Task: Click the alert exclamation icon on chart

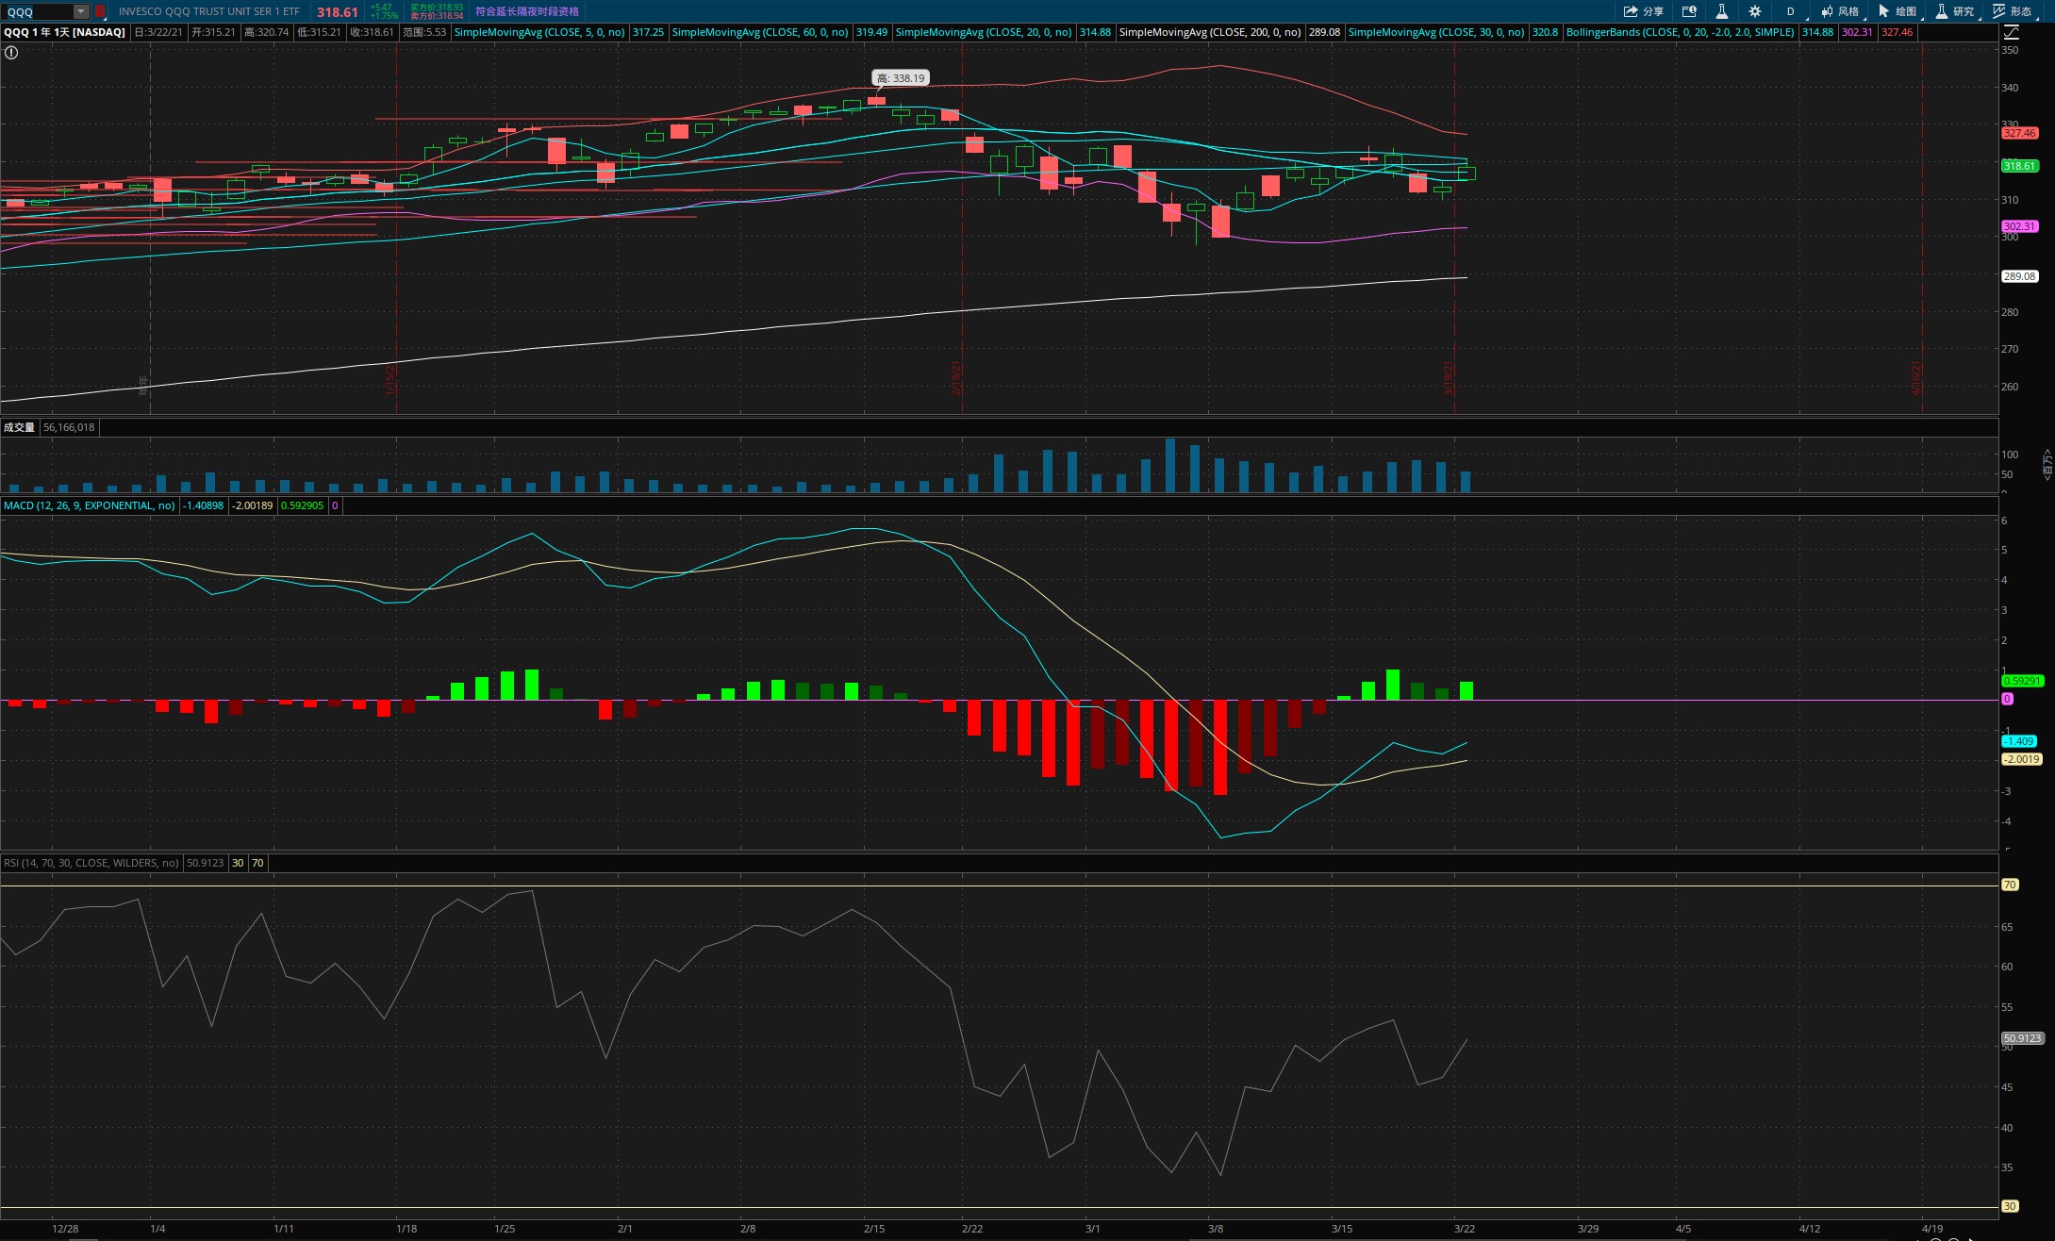Action: pos(11,53)
